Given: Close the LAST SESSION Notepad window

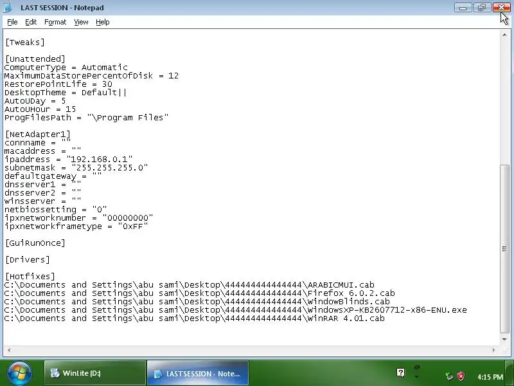Looking at the screenshot, I should coord(501,8).
